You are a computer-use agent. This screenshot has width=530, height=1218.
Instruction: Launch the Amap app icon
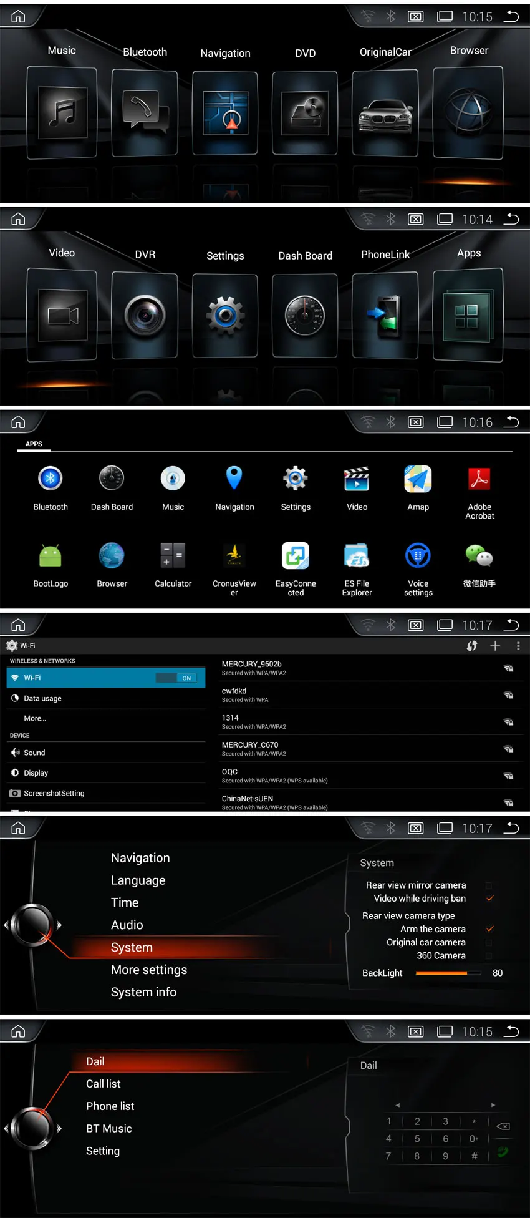[418, 479]
